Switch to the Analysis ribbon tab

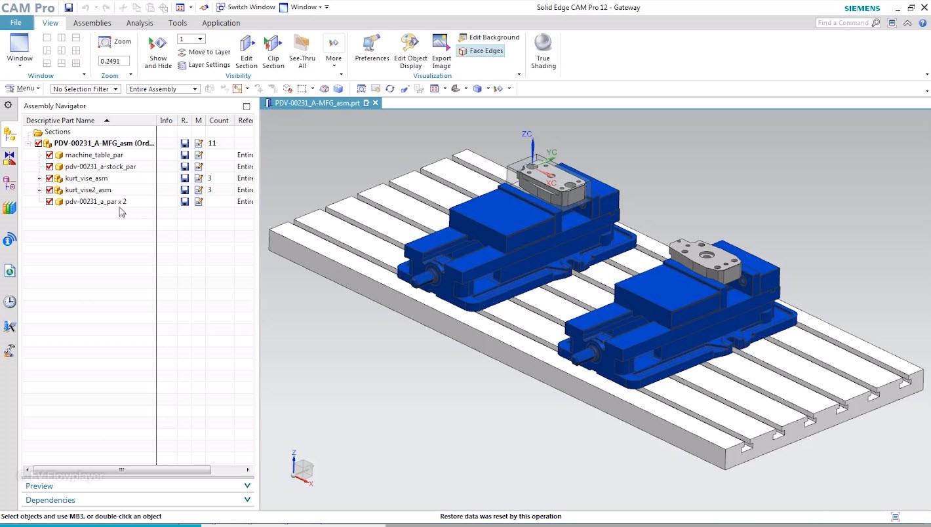click(x=140, y=22)
